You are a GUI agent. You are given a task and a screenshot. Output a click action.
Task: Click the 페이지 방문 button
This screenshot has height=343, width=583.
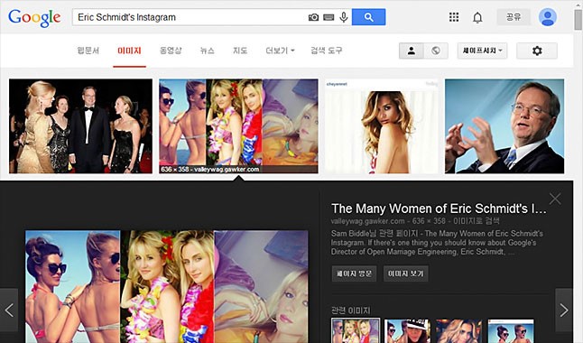point(354,273)
